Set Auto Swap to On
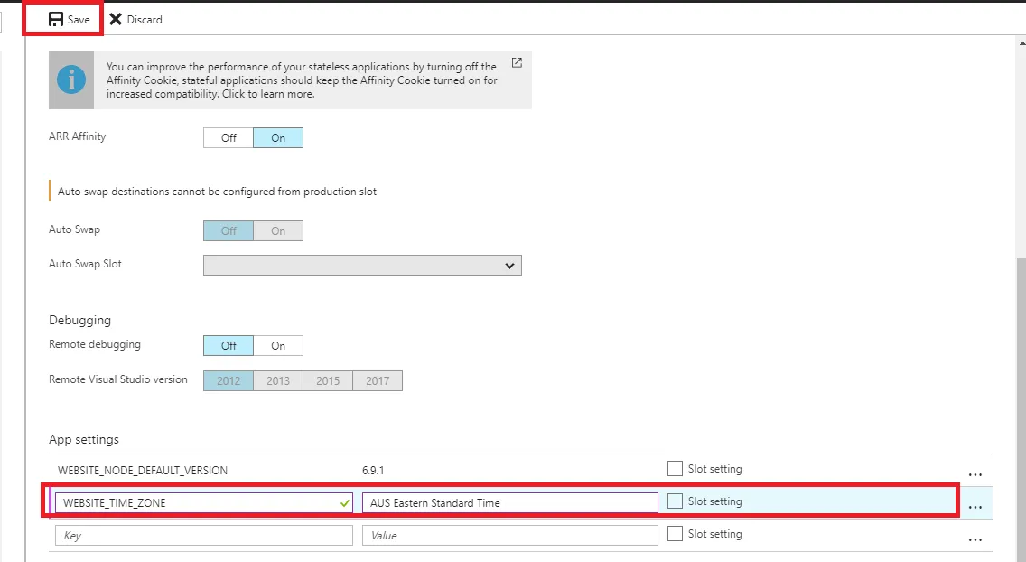1026x562 pixels. [278, 231]
